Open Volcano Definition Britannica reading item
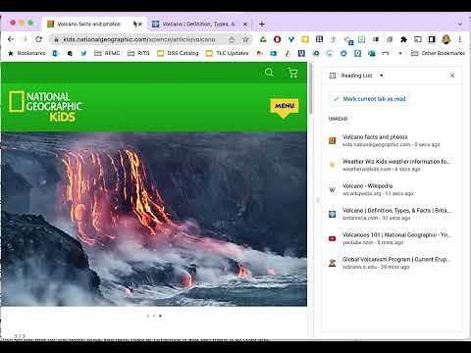The width and height of the screenshot is (471, 353). point(392,214)
